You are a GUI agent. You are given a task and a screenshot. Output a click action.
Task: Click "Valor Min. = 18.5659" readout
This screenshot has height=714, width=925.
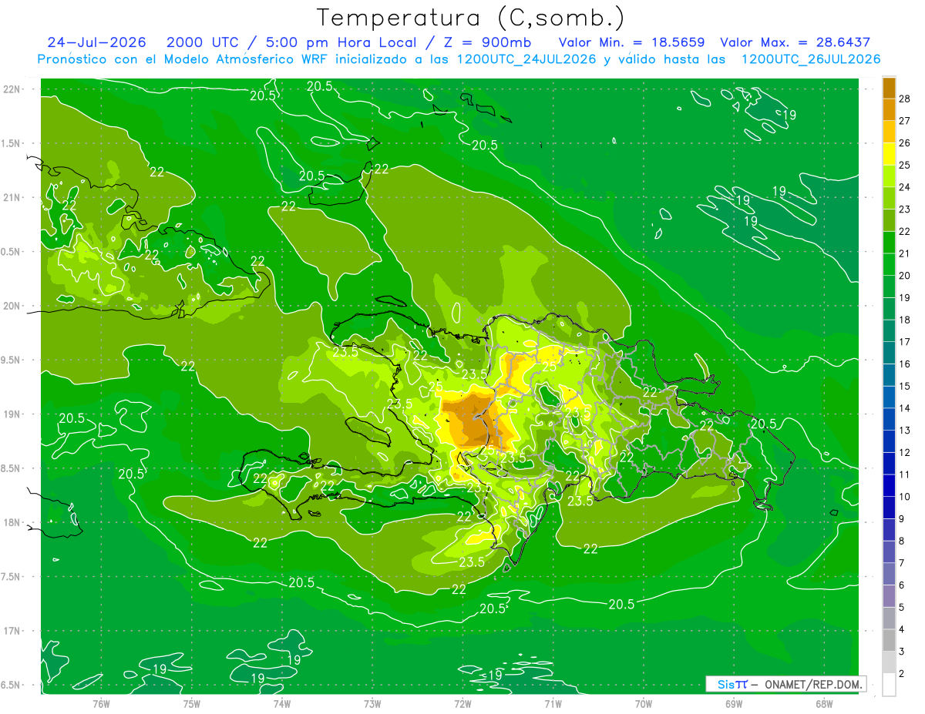point(631,42)
